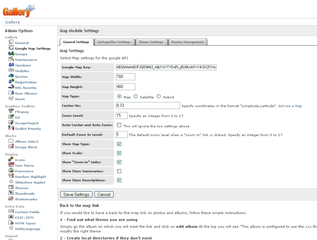
Task: Click the Toolkit Priority icon
Action: coord(11,128)
